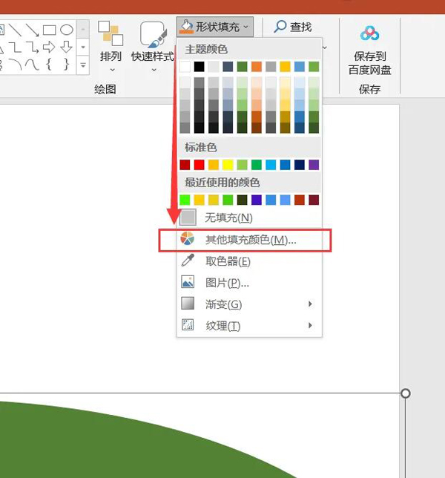Select the arc shape
The width and height of the screenshot is (445, 478).
[16, 65]
